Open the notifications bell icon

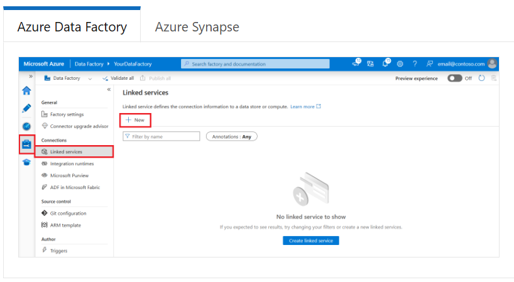[386, 63]
